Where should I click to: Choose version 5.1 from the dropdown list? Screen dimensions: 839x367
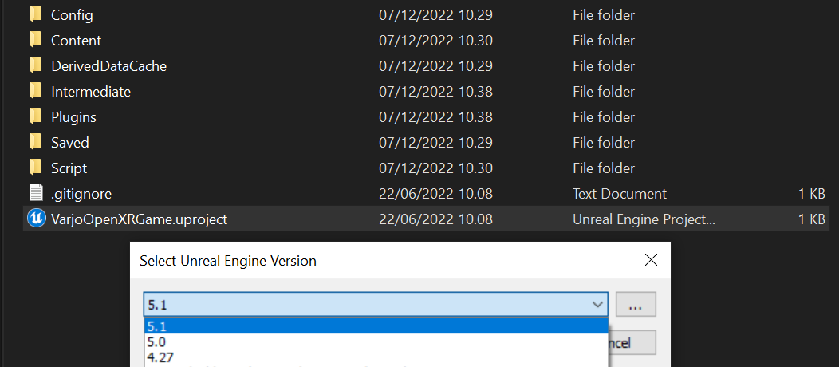[376, 326]
